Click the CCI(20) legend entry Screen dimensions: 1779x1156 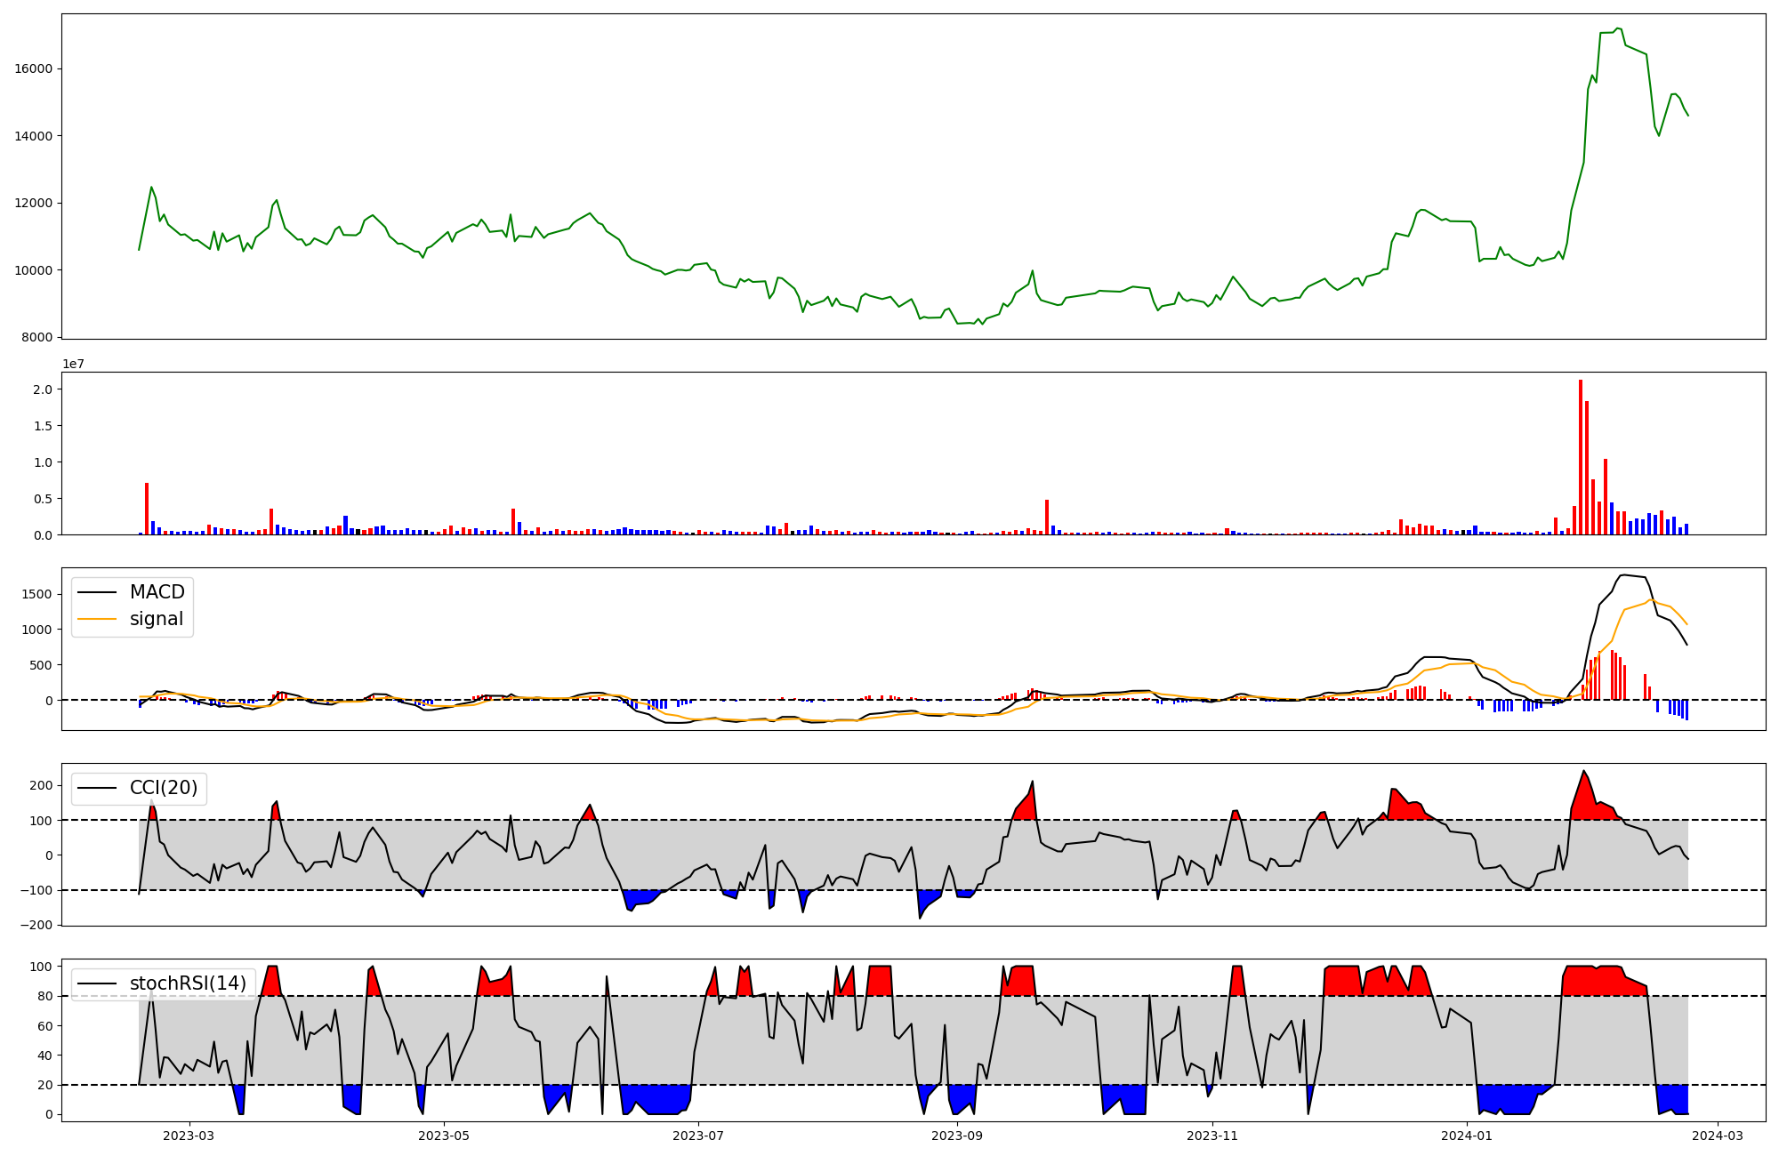(164, 788)
